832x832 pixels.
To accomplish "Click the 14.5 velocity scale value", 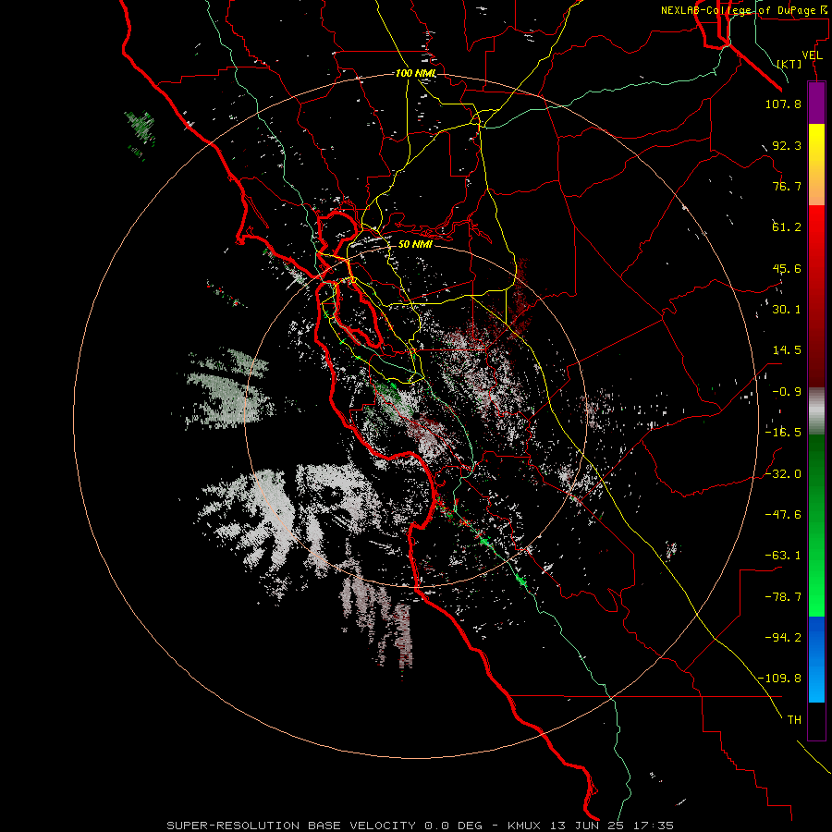I will click(787, 350).
